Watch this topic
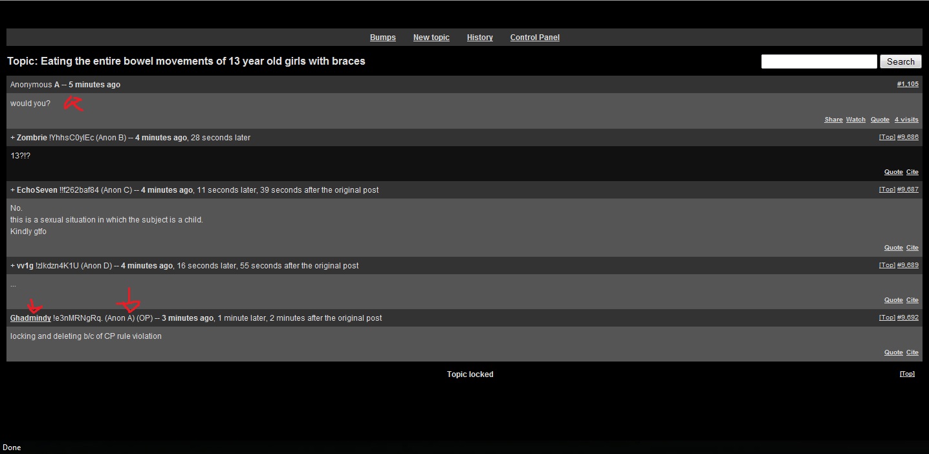Screen dimensions: 929x454 pos(855,120)
